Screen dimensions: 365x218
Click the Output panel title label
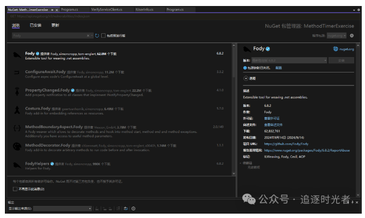11,202
